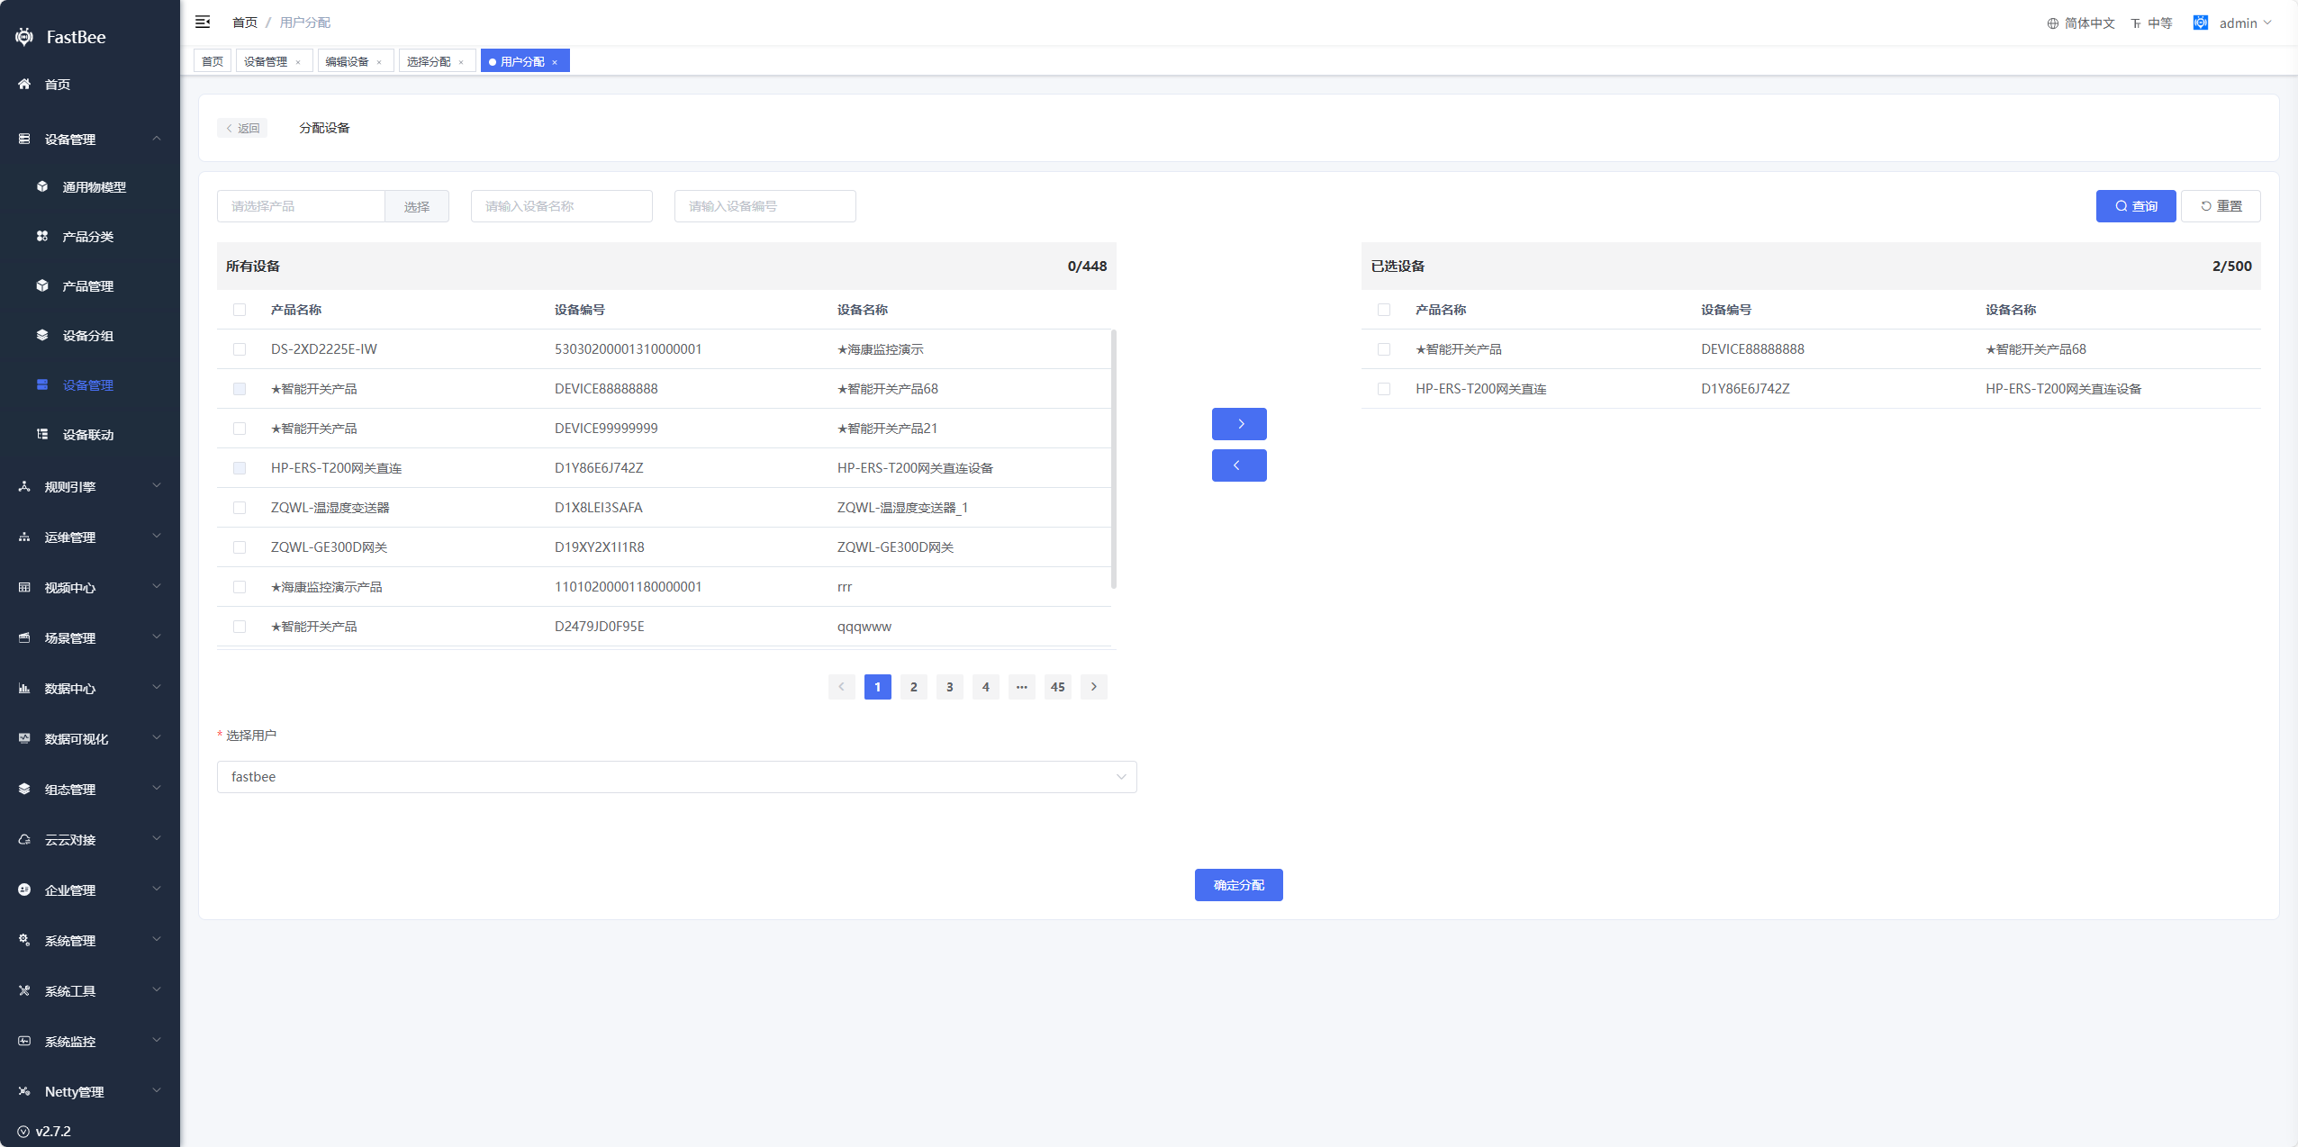
Task: Check the DS-2XD2225E-IW device row checkbox
Action: 240,349
